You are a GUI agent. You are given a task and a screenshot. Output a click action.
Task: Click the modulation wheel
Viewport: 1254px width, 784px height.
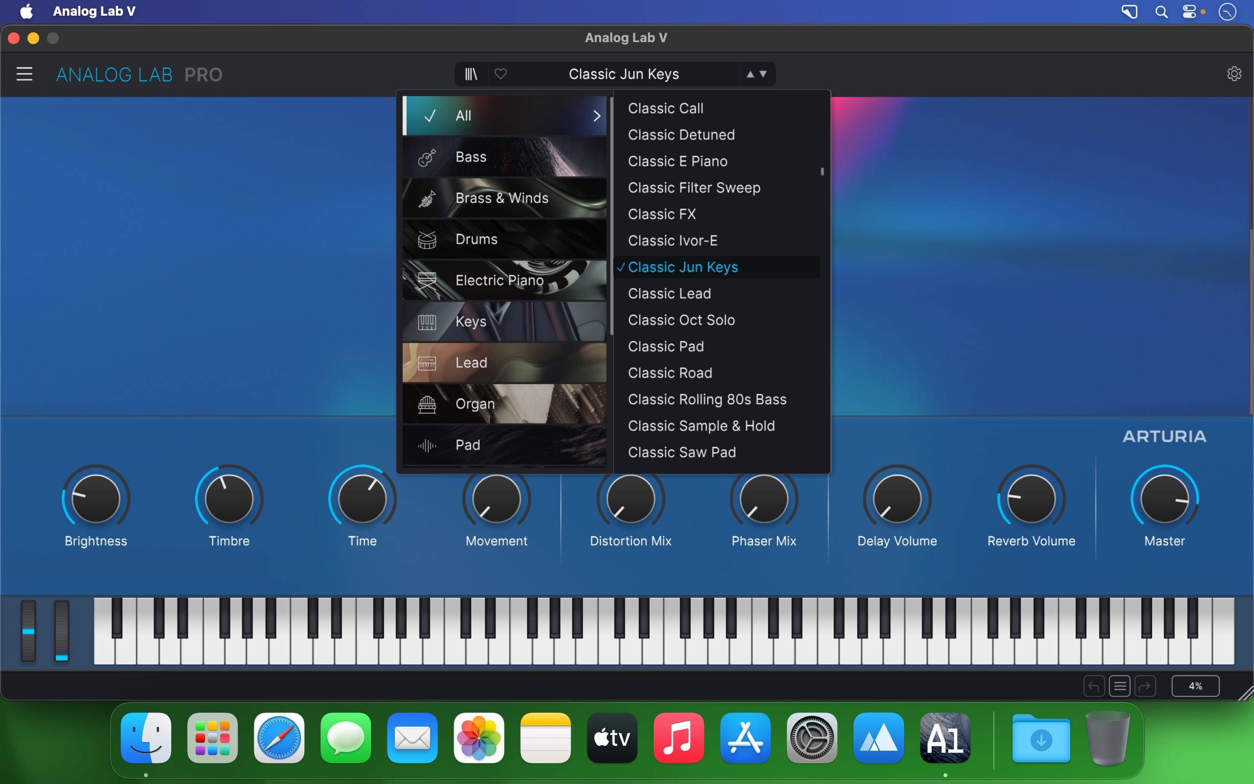62,631
